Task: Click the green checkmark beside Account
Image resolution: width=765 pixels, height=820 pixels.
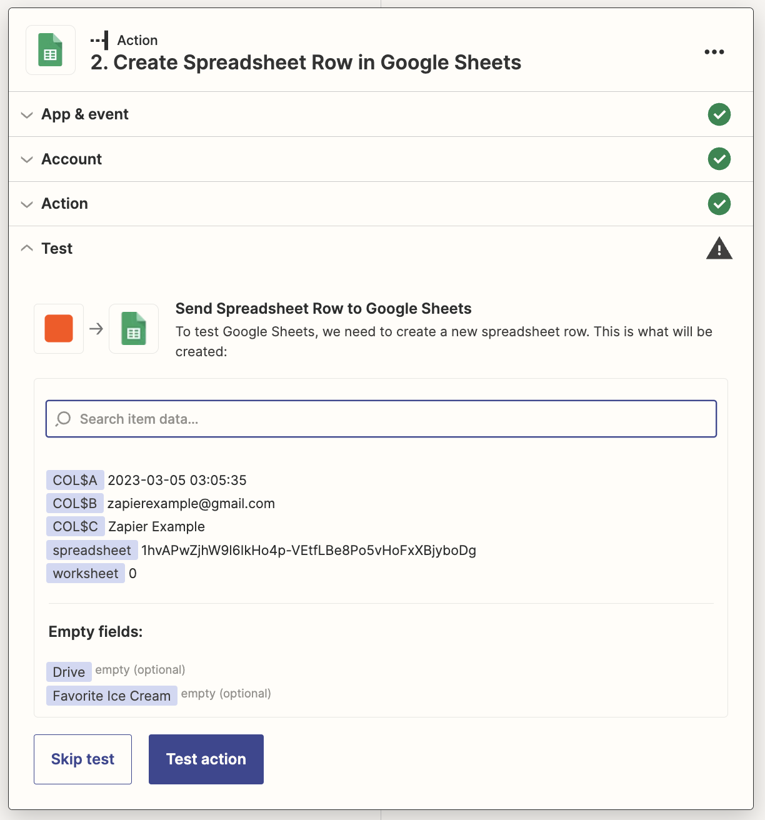Action: point(719,159)
